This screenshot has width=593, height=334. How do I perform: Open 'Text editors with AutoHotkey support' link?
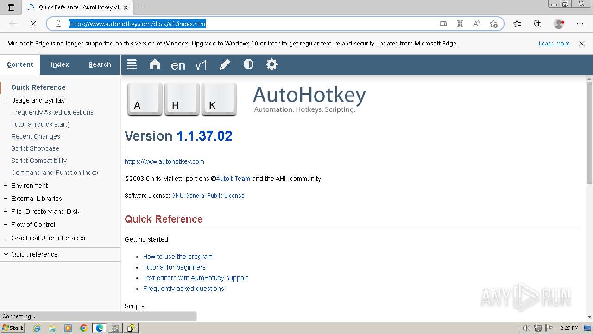pyautogui.click(x=196, y=278)
